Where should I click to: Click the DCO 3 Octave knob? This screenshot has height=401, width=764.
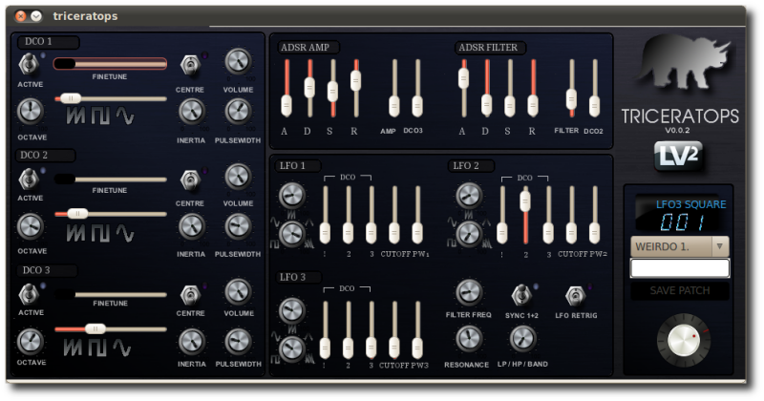(x=31, y=342)
